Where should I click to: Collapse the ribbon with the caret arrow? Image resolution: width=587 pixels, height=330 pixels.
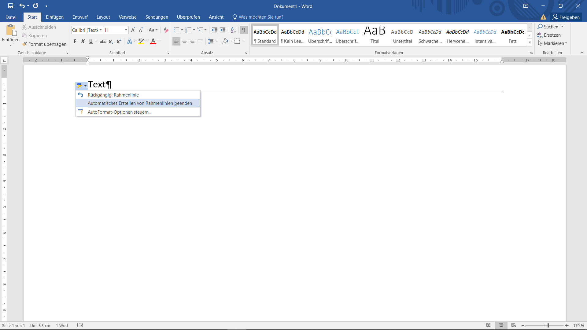(x=582, y=53)
